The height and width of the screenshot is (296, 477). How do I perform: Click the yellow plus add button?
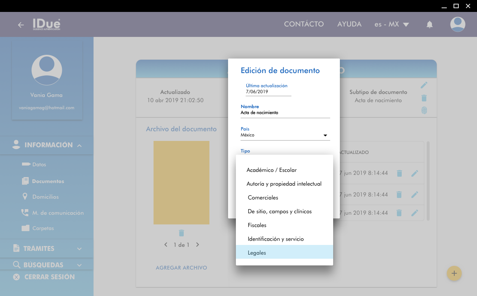454,273
